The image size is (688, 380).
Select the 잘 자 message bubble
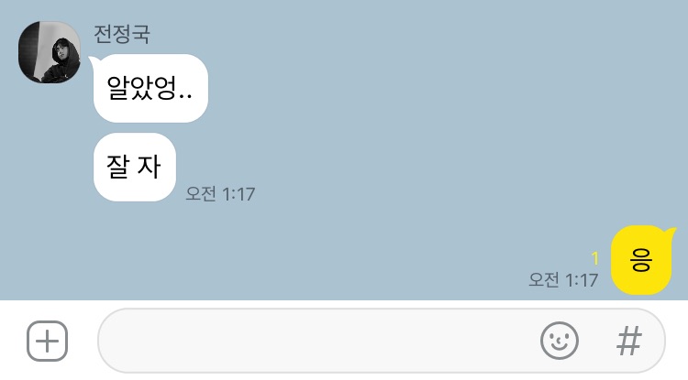pyautogui.click(x=135, y=167)
